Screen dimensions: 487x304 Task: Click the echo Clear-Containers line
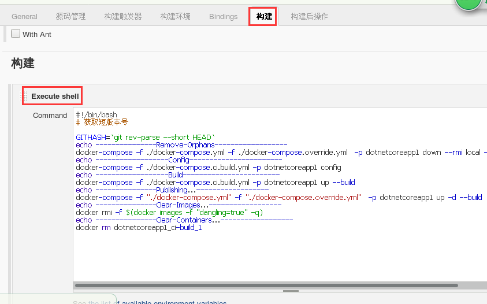pos(184,220)
